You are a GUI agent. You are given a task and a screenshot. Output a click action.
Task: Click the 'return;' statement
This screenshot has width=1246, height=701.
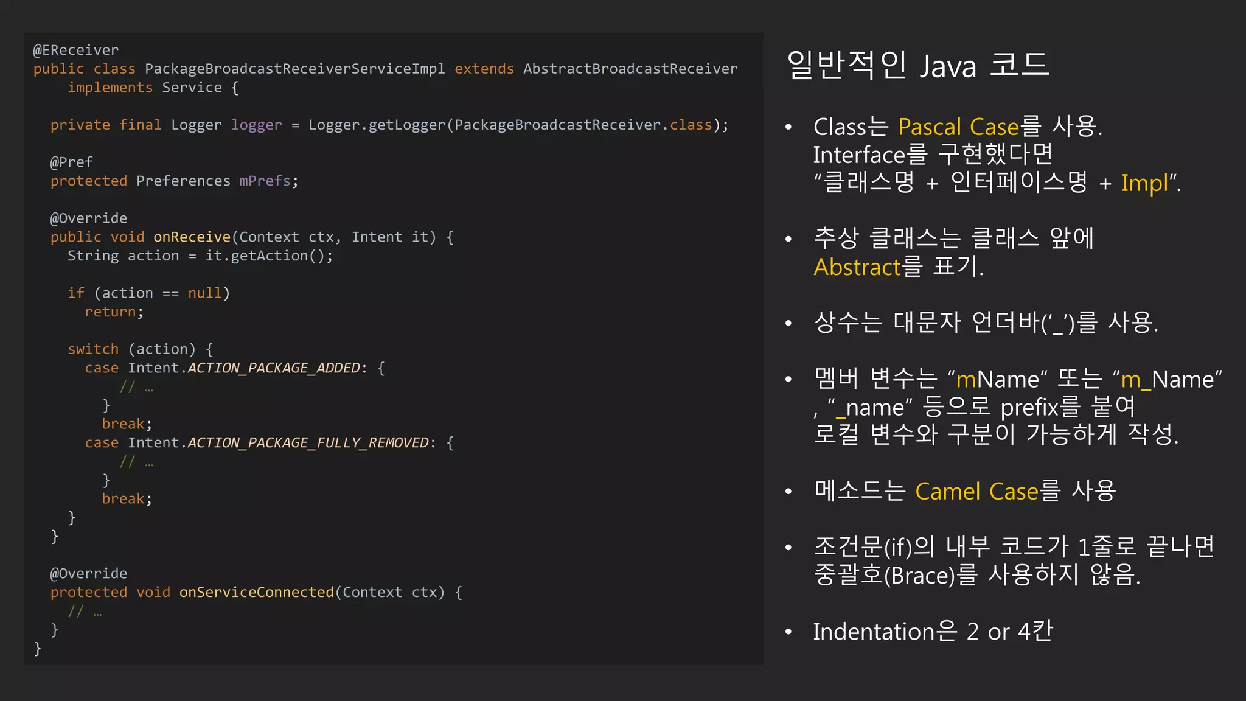(114, 312)
